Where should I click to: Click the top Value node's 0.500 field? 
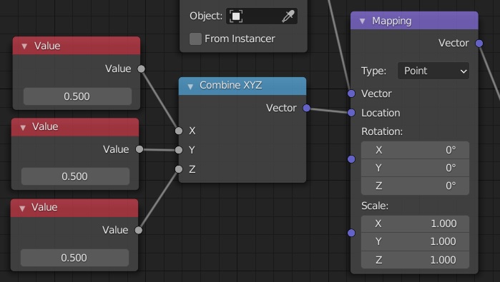pyautogui.click(x=77, y=96)
